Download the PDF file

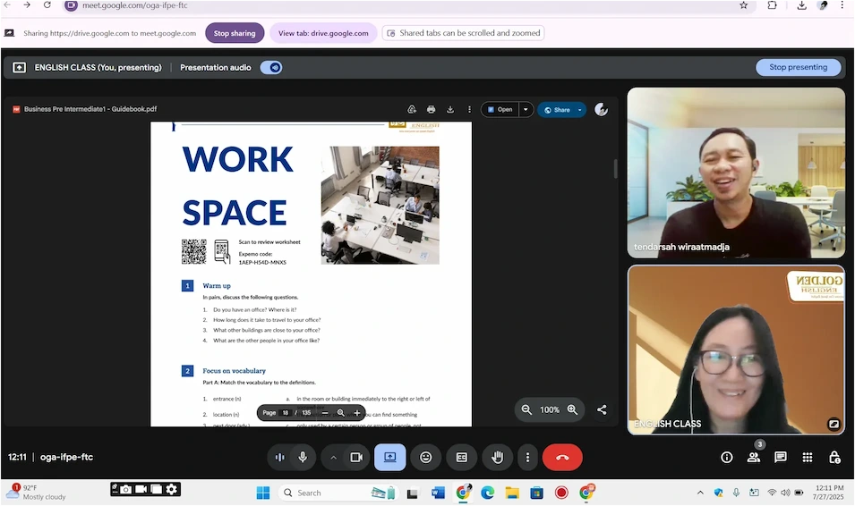pos(450,109)
